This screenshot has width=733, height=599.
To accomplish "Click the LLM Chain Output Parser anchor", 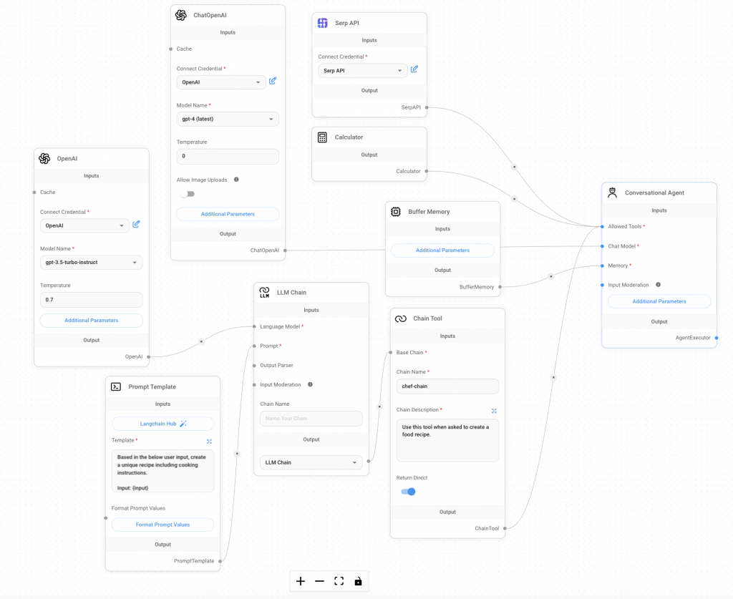I will pos(254,366).
